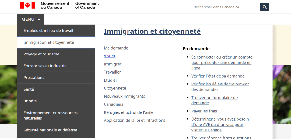Click Trouver un formulaire de demande link
The image size is (291, 139).
coord(214,100)
